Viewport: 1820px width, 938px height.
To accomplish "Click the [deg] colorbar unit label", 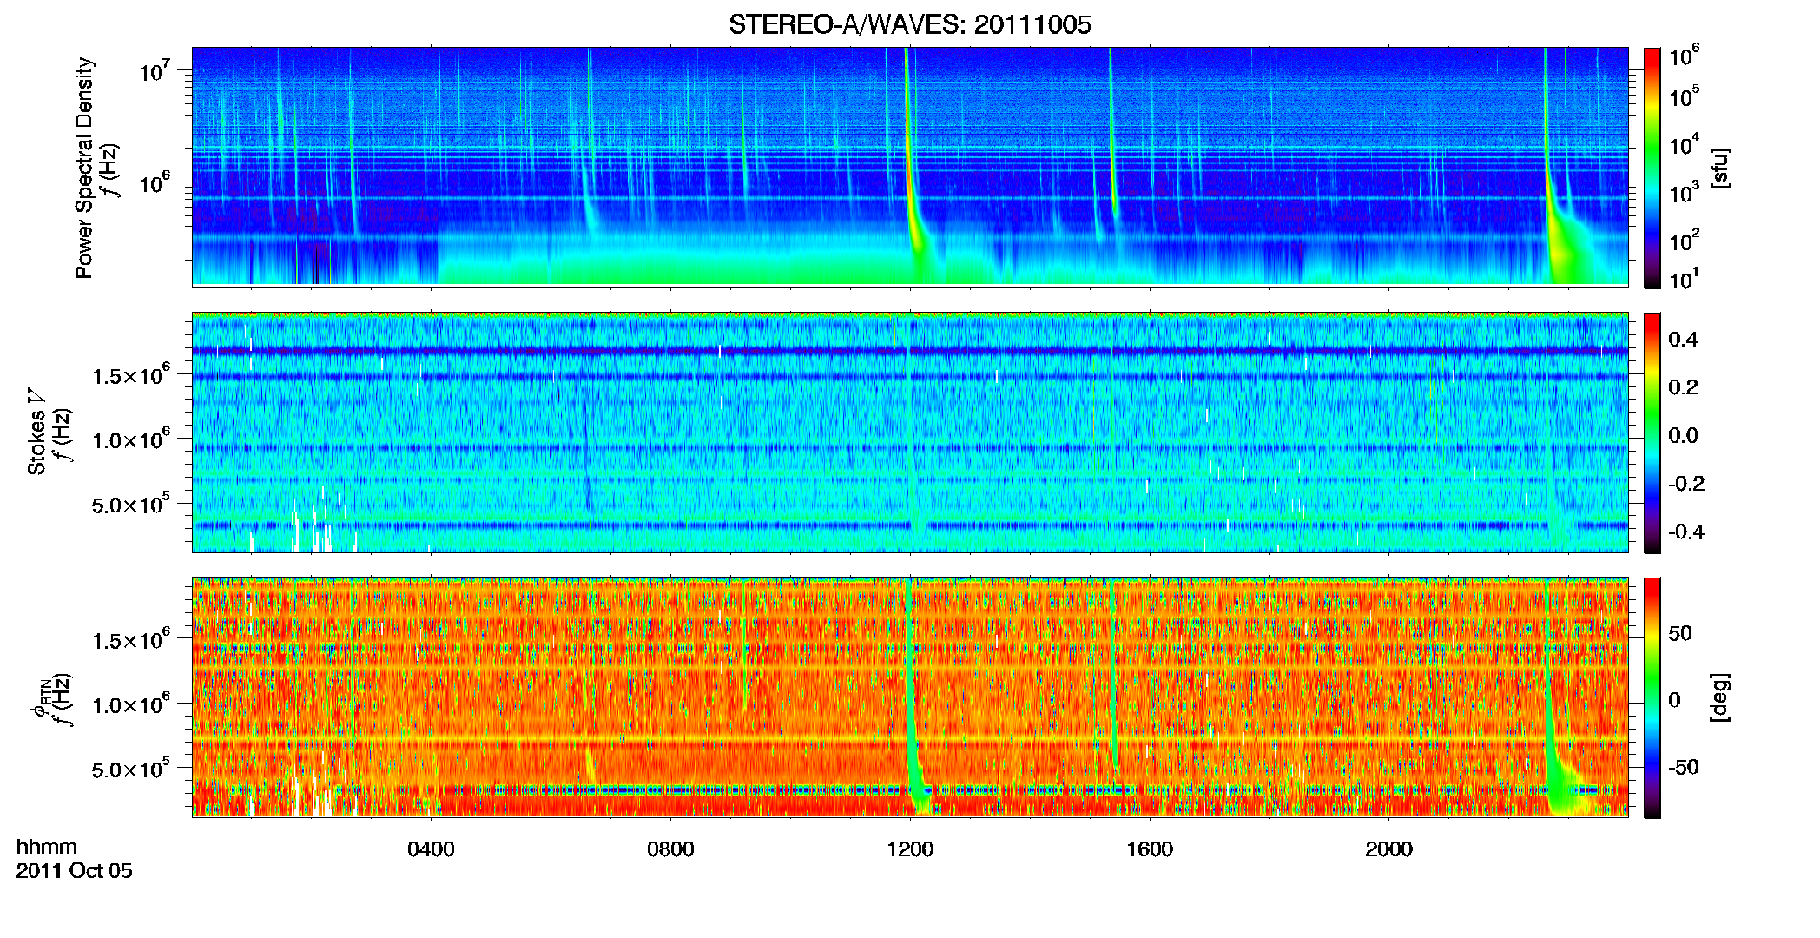I will [1719, 697].
